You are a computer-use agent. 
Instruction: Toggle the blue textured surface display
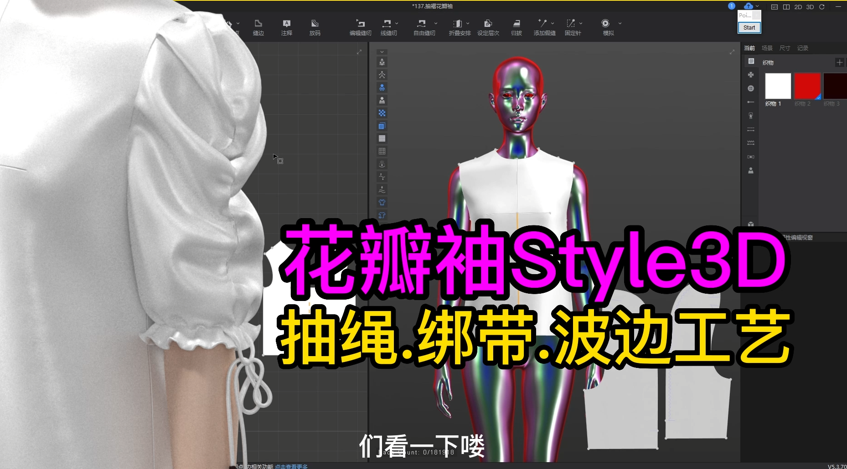point(382,126)
